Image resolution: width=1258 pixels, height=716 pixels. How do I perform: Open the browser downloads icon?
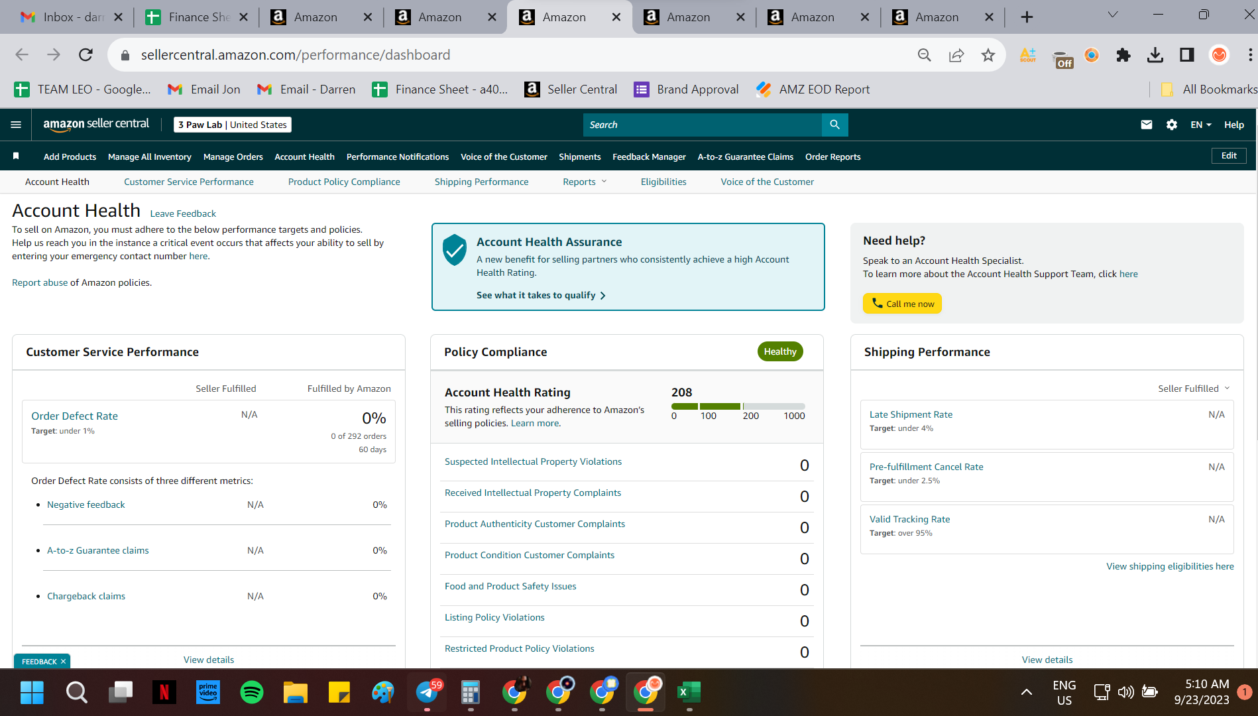[x=1155, y=55]
